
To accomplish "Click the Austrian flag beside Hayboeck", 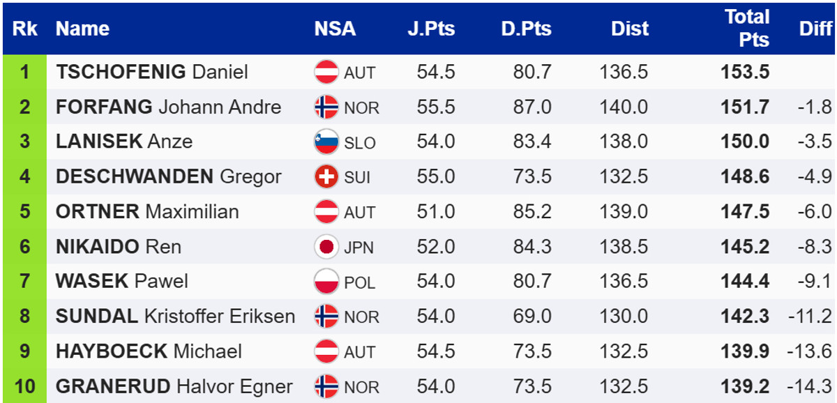I will [326, 351].
